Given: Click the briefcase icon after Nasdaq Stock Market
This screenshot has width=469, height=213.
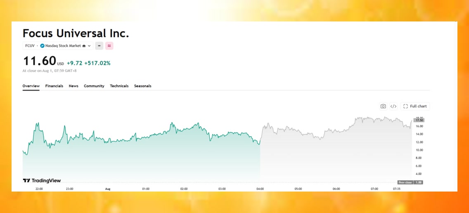Looking at the screenshot, I should (x=84, y=46).
